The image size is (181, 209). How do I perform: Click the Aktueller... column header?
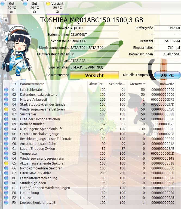(97, 84)
